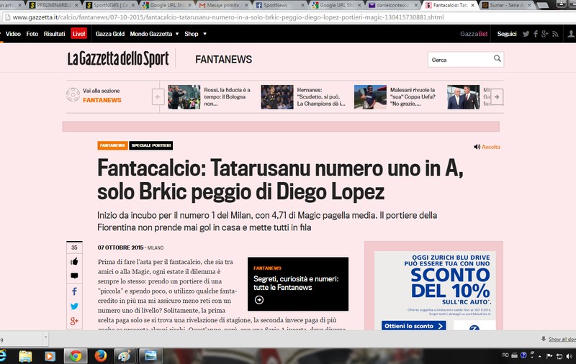Share the article on Facebook
576x364 pixels.
pos(74,291)
